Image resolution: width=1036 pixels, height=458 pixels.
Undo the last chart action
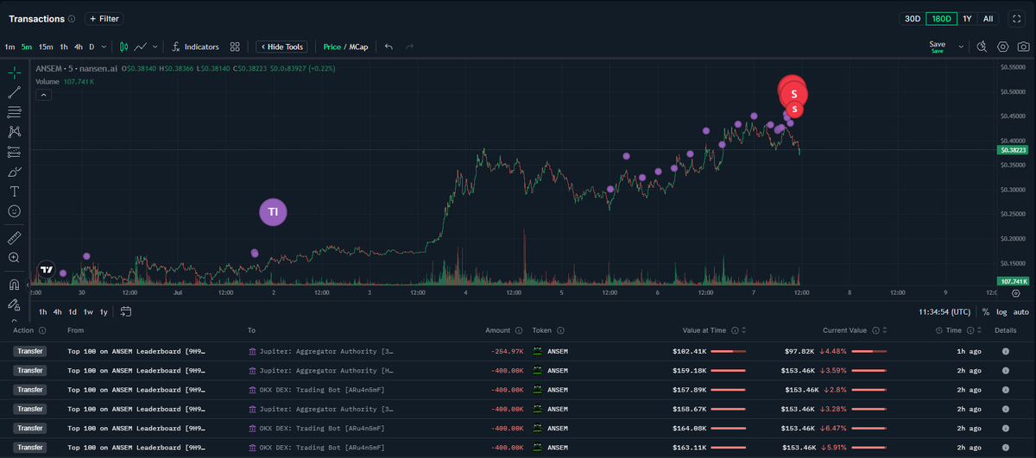pos(388,47)
